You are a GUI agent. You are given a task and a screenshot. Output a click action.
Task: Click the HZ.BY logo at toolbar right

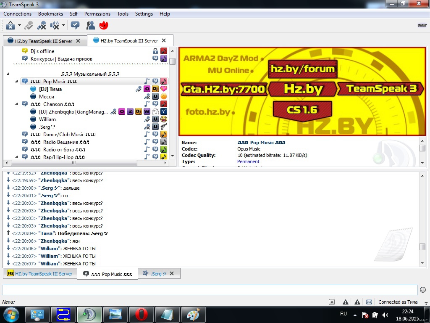(422, 25)
